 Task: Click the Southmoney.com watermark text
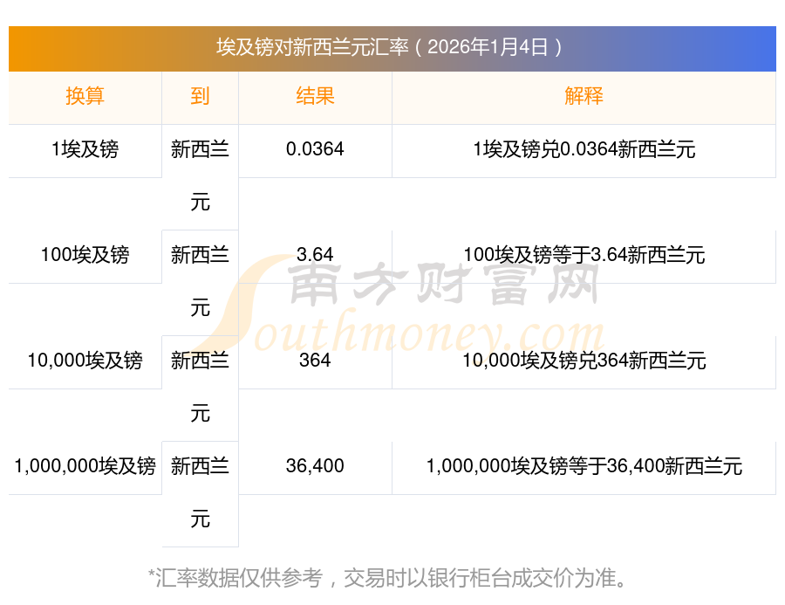pyautogui.click(x=419, y=334)
